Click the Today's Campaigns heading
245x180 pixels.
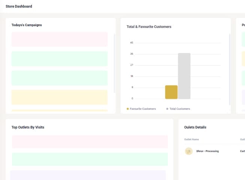(x=27, y=25)
